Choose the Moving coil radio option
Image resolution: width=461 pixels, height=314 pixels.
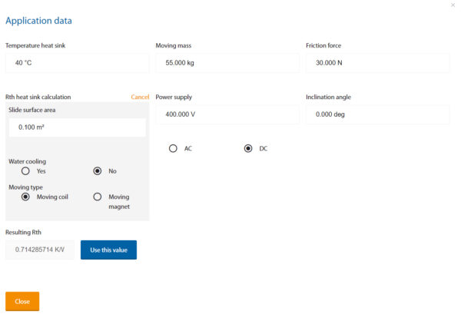coord(25,197)
